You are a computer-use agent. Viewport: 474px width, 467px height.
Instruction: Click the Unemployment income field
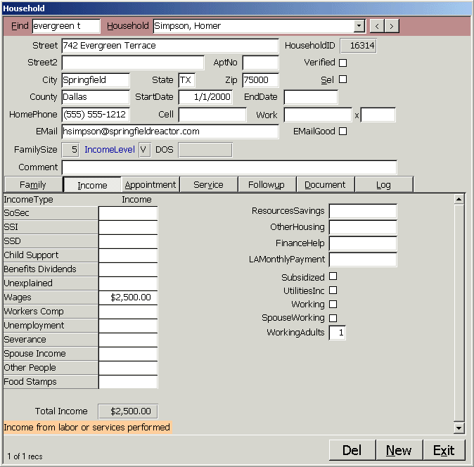[128, 326]
